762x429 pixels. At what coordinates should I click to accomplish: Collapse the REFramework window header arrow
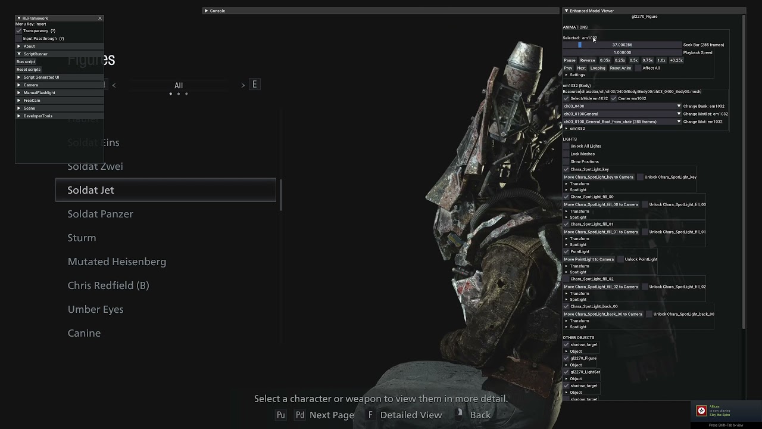tap(19, 18)
